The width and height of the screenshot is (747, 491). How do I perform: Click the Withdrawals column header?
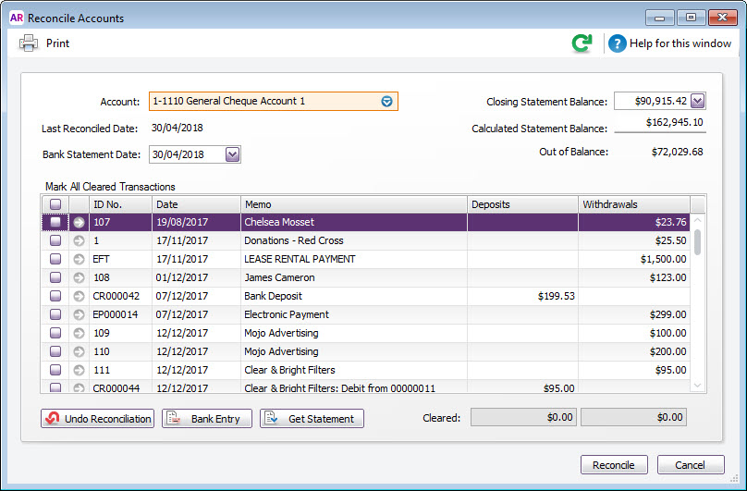[633, 203]
